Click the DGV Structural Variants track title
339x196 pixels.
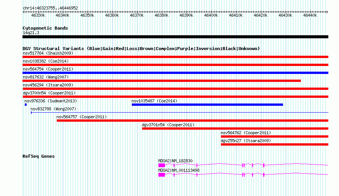141,49
